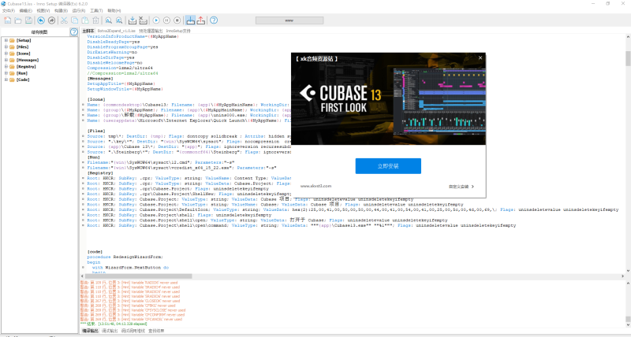Open the 编辑(E) menu

(26, 10)
